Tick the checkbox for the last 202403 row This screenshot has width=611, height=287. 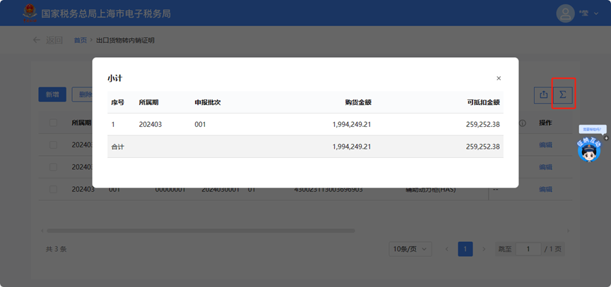tap(54, 189)
